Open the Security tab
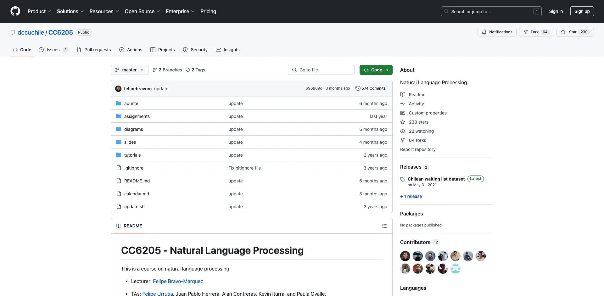This screenshot has width=604, height=296. [x=195, y=50]
